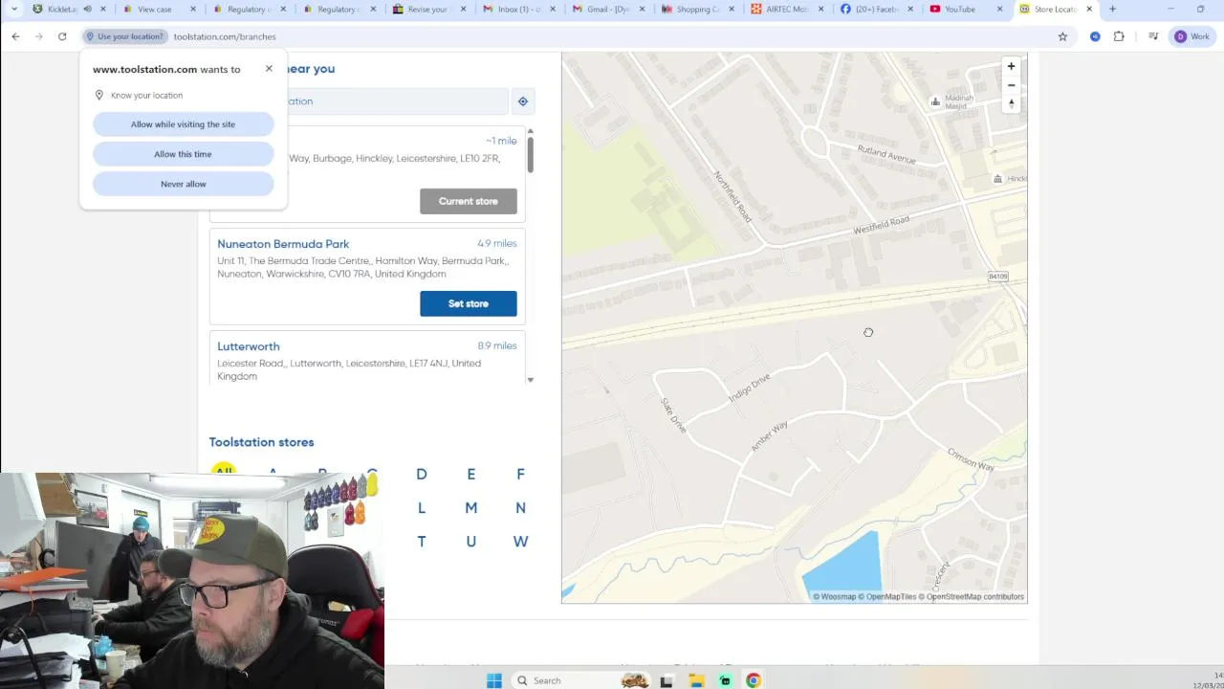Filter Toolstation stores by letter D

[421, 474]
